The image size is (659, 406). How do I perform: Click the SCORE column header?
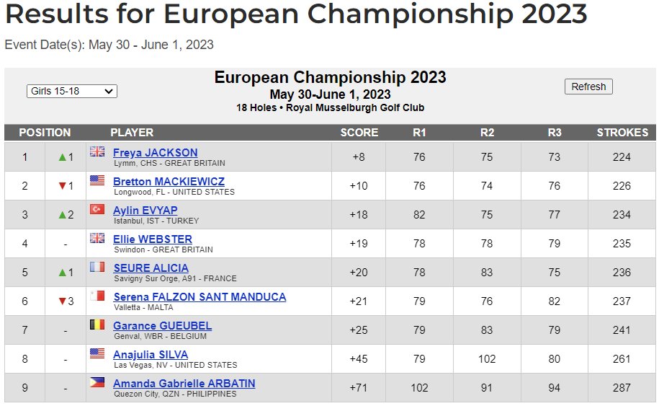tap(359, 133)
